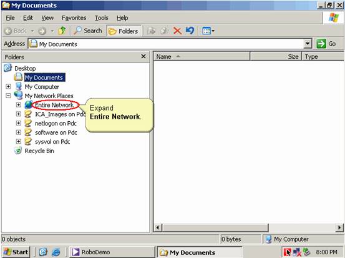Open the Search toolbar button
This screenshot has height=258, width=345.
88,31
